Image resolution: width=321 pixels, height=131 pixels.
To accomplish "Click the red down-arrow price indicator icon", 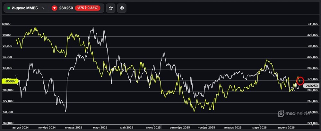I will click(x=54, y=8).
